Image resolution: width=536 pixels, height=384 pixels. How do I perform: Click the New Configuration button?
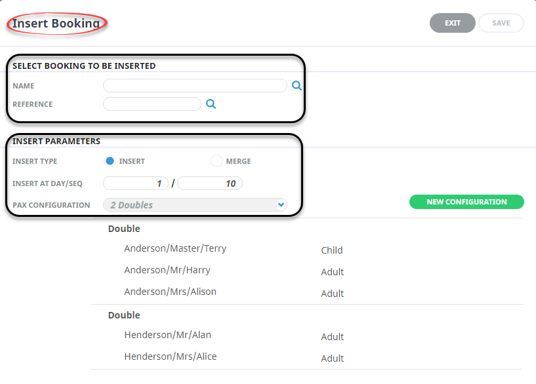coord(466,202)
